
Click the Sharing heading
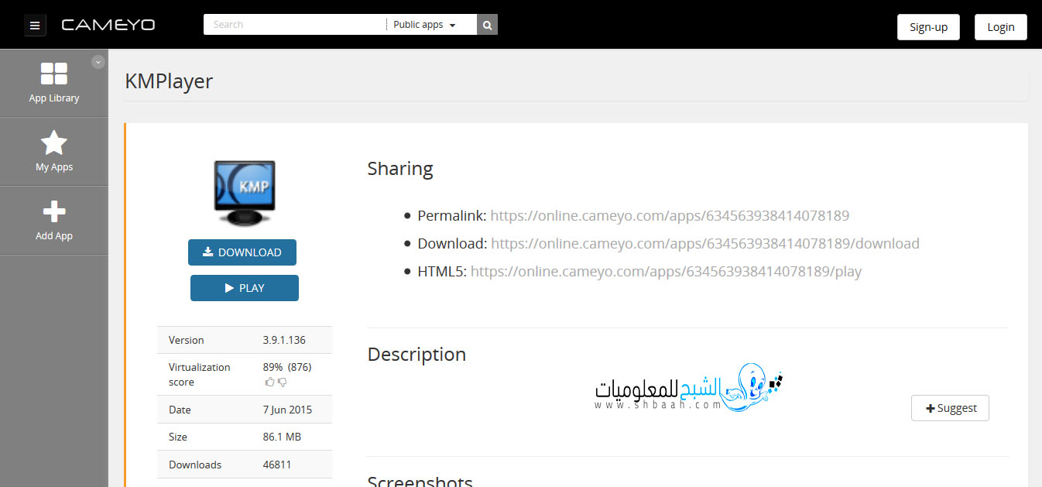point(400,169)
